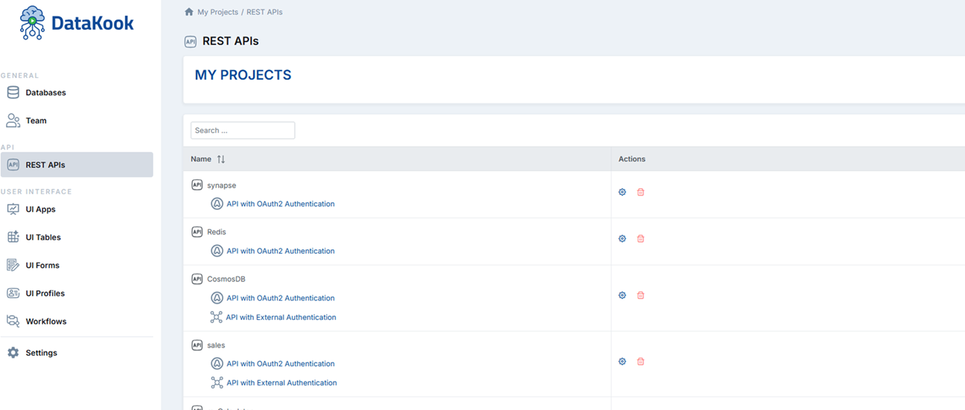Image resolution: width=965 pixels, height=410 pixels.
Task: Click the API icon next to sales
Action: click(197, 345)
